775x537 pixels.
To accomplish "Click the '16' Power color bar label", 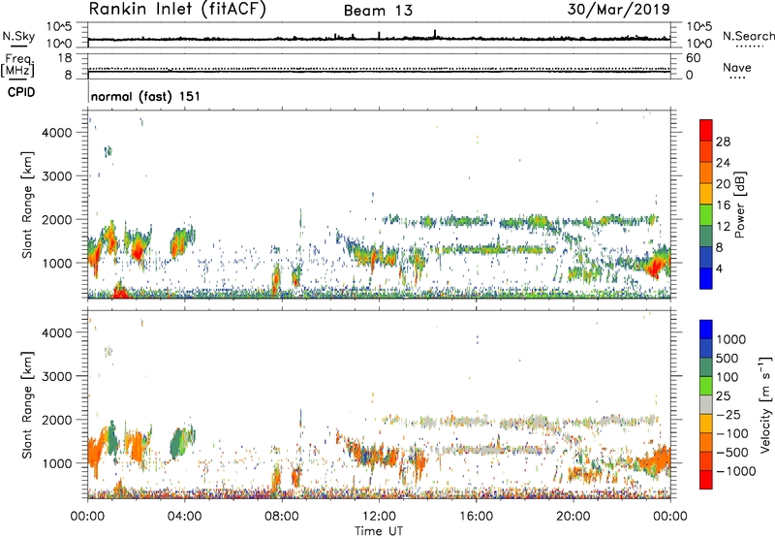I will point(723,205).
